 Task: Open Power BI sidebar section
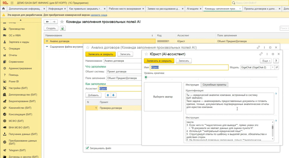(x=14, y=81)
